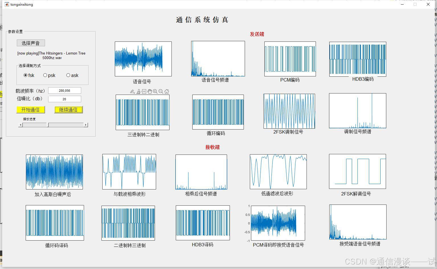Image resolution: width=437 pixels, height=269 pixels.
Task: Click the 选择声音 button
Action: point(30,43)
